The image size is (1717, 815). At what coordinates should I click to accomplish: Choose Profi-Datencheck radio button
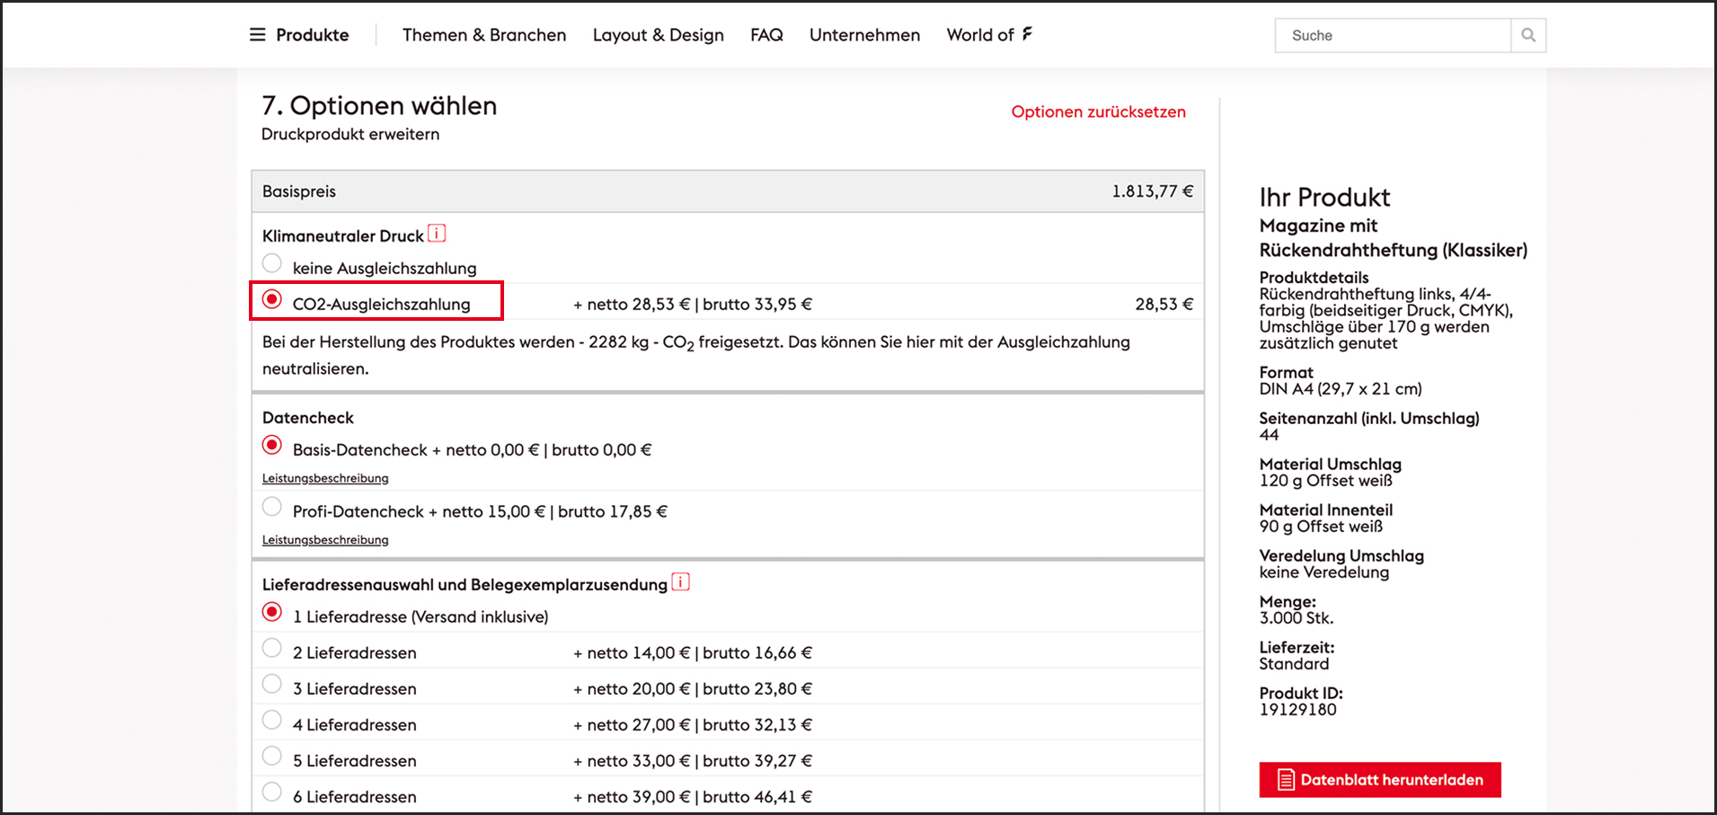click(272, 507)
